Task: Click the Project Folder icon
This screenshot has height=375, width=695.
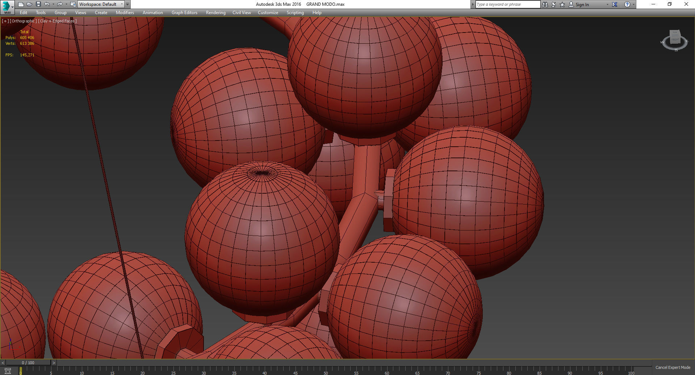Action: (x=73, y=4)
